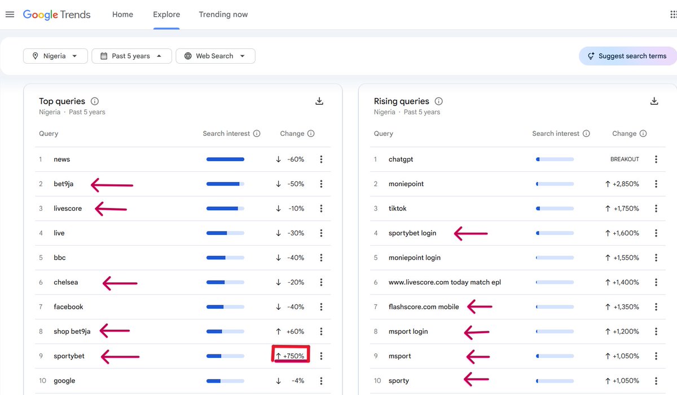Image resolution: width=677 pixels, height=395 pixels.
Task: Open more options for sporty row
Action: tap(656, 381)
